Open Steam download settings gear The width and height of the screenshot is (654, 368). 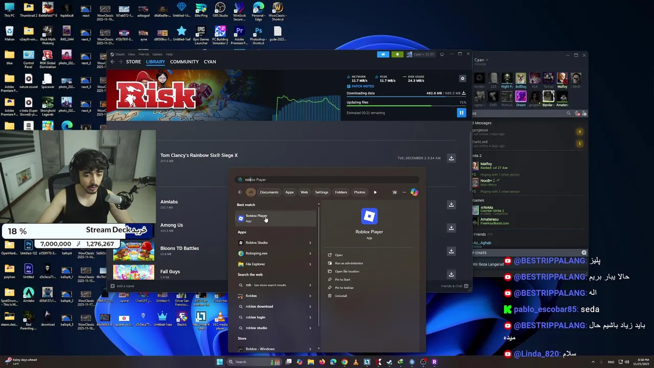click(x=462, y=79)
